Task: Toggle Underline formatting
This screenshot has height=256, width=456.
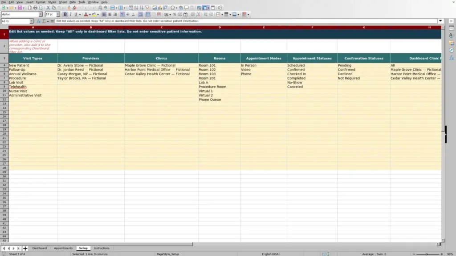Action: [x=76, y=15]
